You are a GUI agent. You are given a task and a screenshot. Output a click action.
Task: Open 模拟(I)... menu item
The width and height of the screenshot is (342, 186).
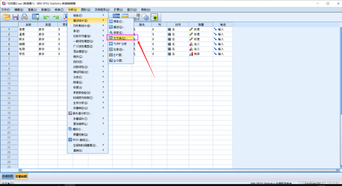coord(88,129)
